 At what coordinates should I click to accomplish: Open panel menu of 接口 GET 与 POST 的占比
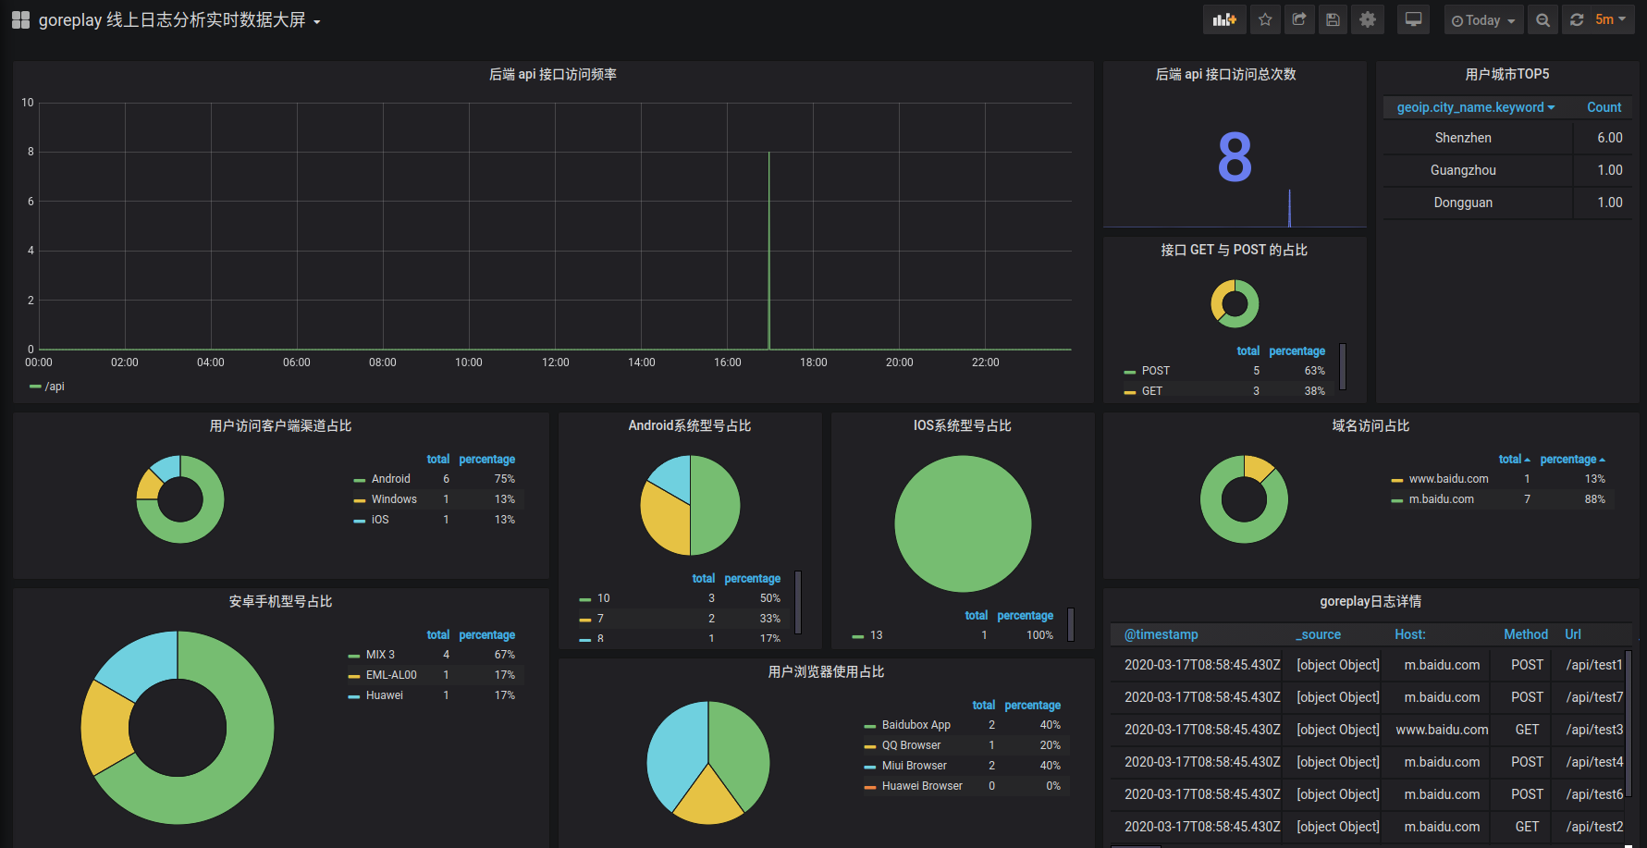(1235, 250)
